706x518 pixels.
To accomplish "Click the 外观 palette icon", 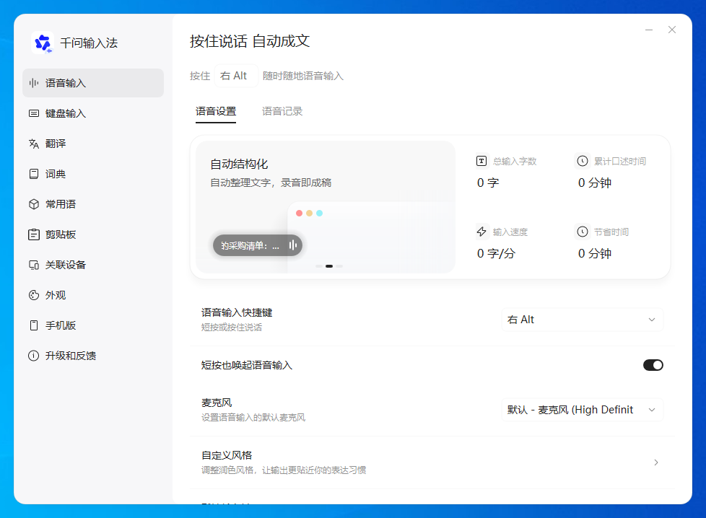I will pos(34,295).
